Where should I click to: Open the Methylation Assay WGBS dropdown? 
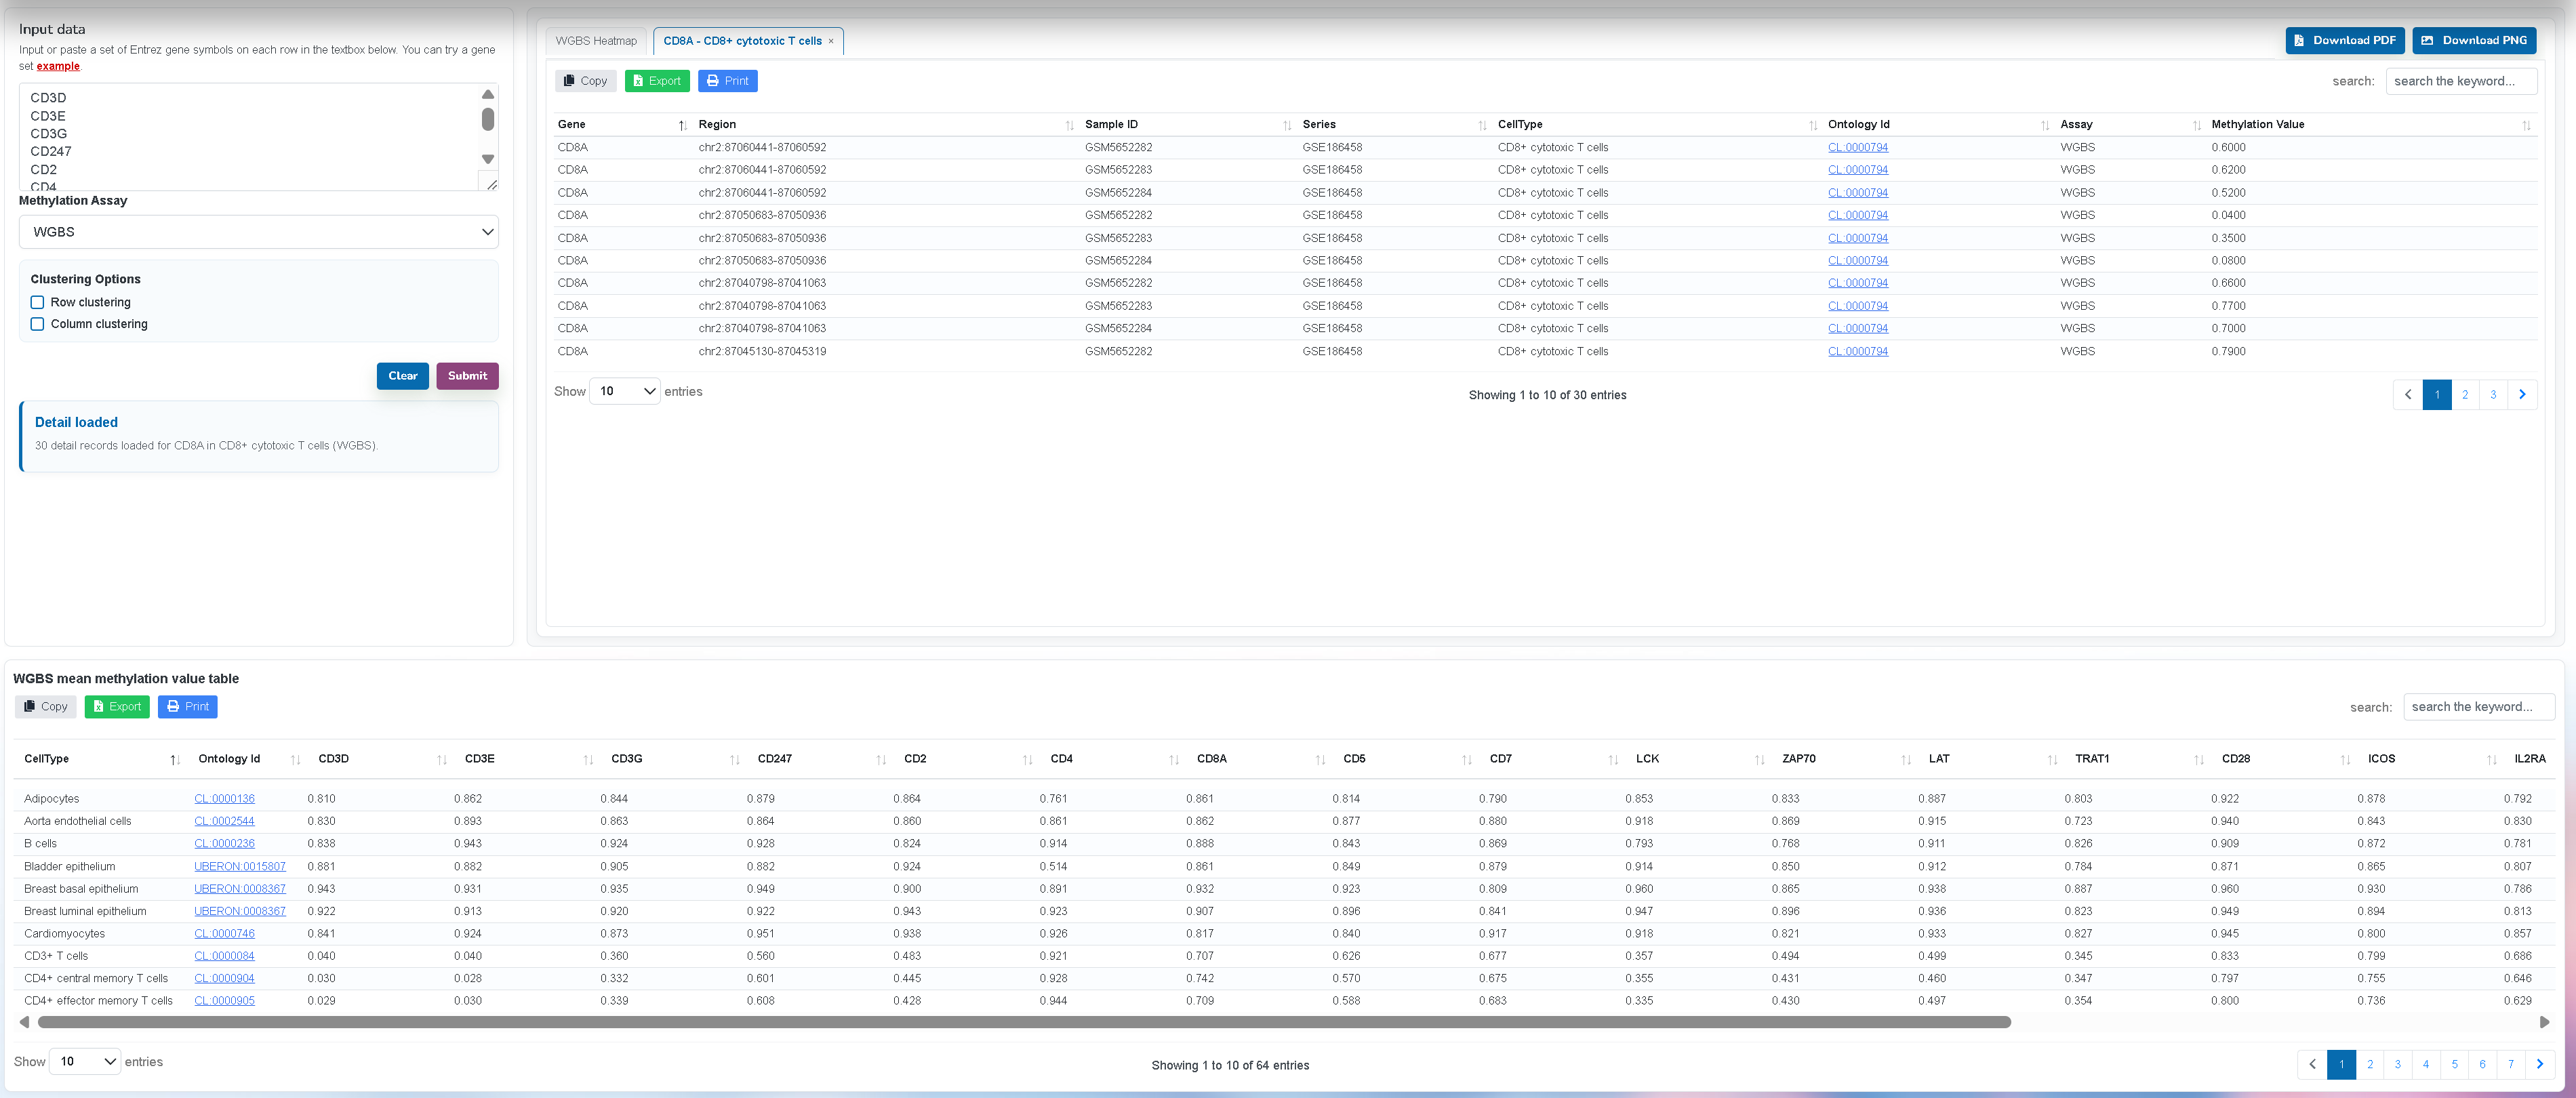[259, 232]
